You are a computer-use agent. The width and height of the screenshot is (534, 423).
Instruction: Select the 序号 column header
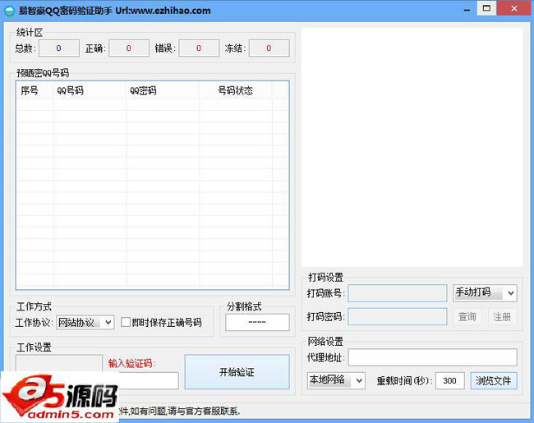point(35,90)
